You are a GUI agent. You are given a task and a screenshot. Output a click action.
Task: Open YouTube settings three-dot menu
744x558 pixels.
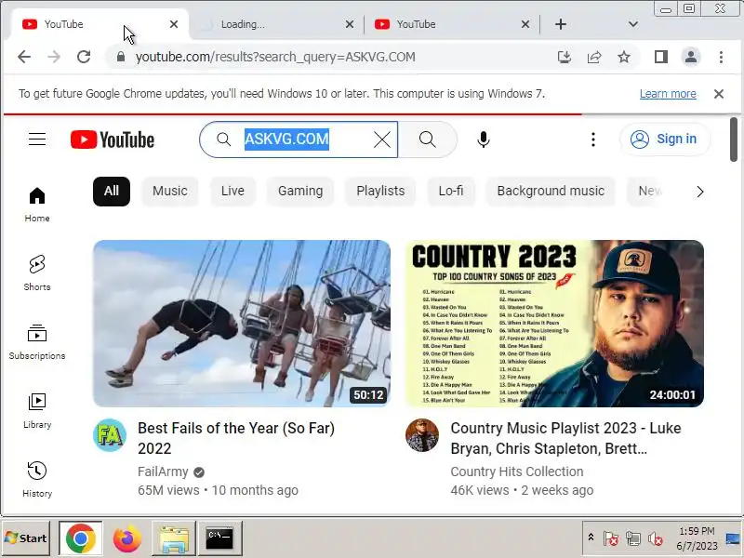(592, 139)
